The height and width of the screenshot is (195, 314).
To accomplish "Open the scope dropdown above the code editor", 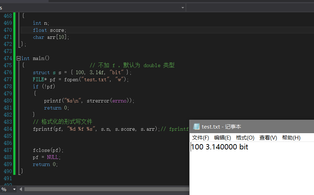I will pos(183,8).
